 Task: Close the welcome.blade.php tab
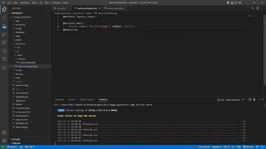click(99, 8)
